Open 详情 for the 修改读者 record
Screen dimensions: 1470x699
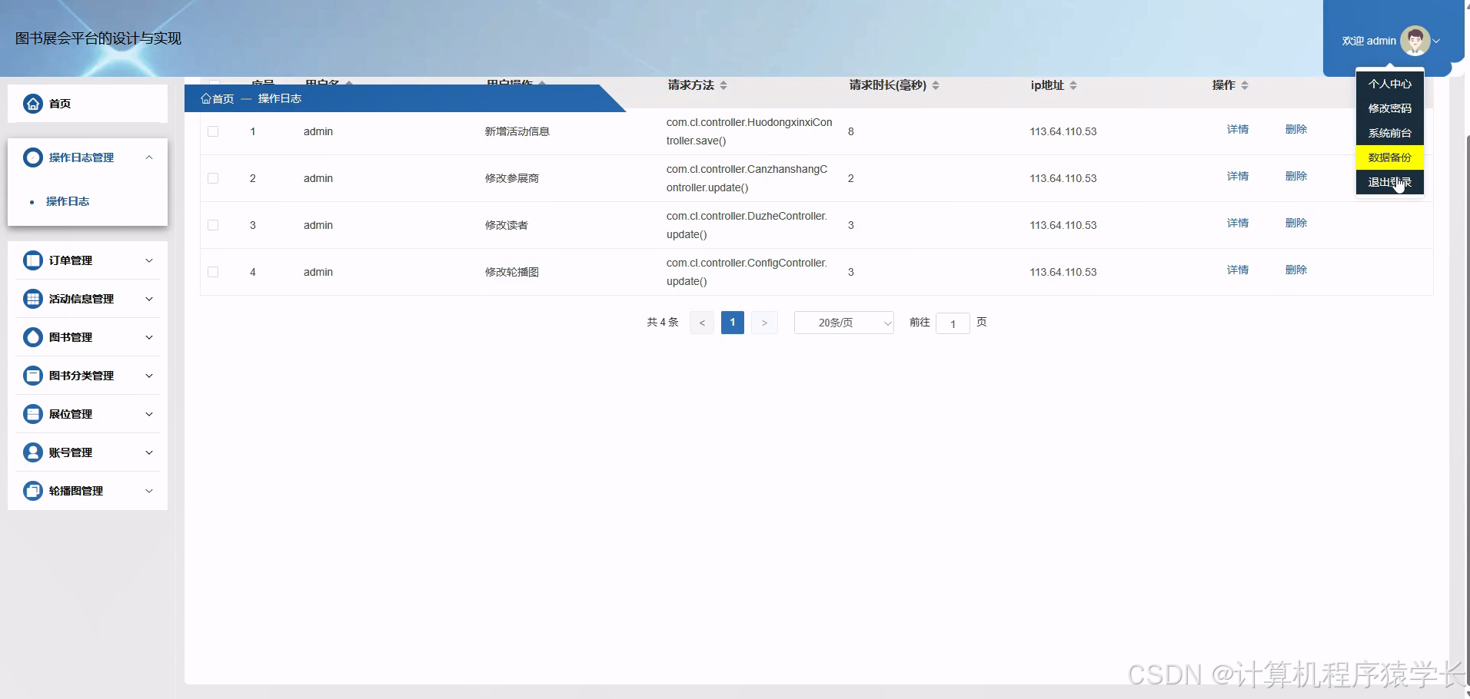(x=1238, y=223)
